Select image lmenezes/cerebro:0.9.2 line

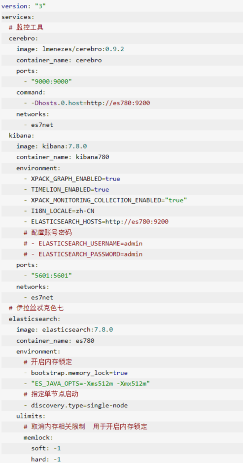(70, 49)
